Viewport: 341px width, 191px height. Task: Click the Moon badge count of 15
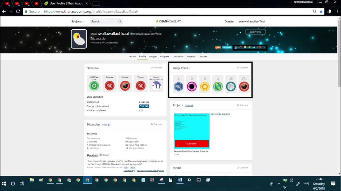click(x=231, y=84)
